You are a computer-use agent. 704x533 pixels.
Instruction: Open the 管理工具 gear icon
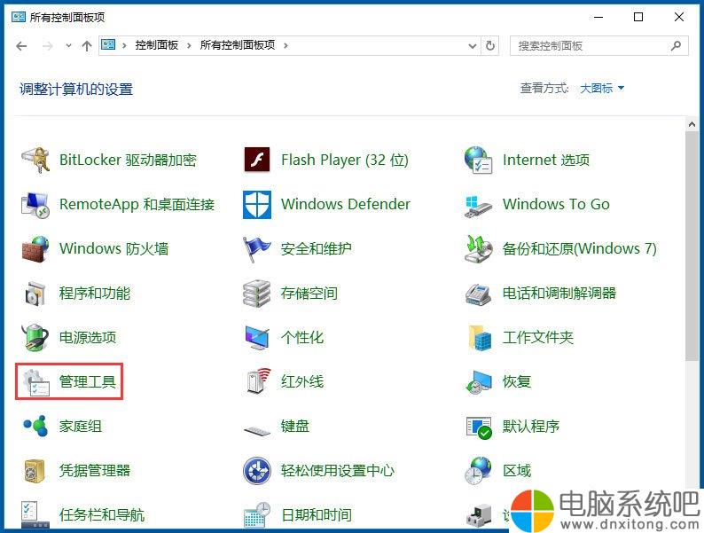(36, 382)
